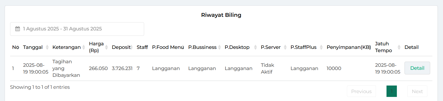Click the Penyimpanan(KB) column header
This screenshot has width=443, height=101.
349,47
